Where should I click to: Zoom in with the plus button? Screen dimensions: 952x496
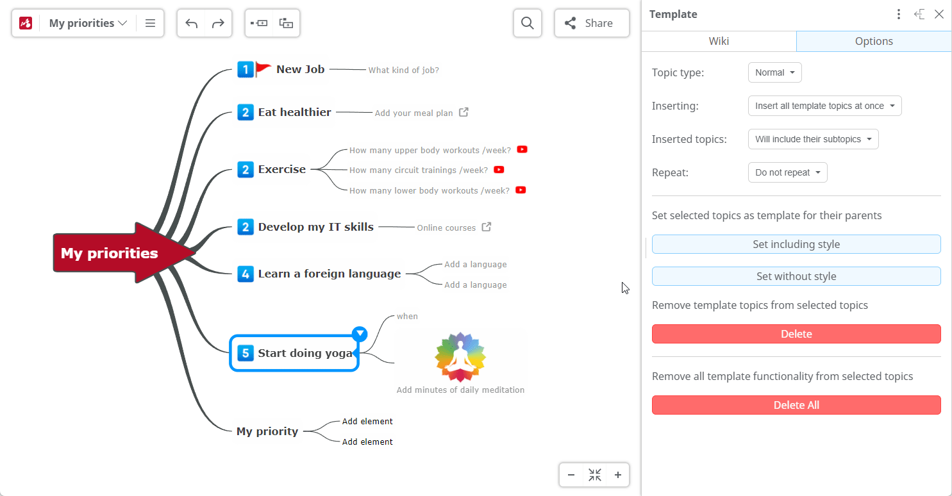tap(618, 475)
